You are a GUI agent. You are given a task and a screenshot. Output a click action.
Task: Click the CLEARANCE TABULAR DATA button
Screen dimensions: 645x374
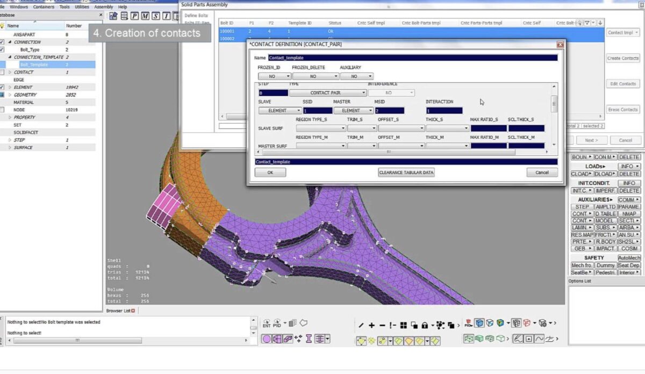coord(406,172)
